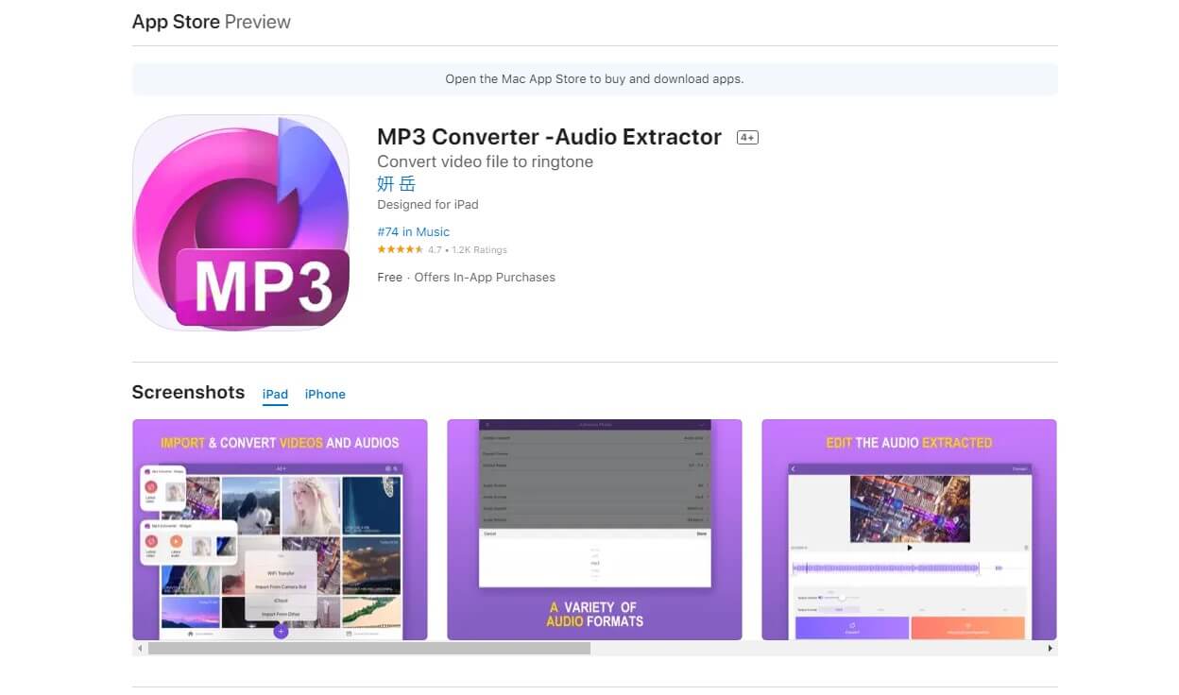1179x695 pixels.
Task: Click the Free · Offers In-App Purchases text
Action: click(x=466, y=278)
